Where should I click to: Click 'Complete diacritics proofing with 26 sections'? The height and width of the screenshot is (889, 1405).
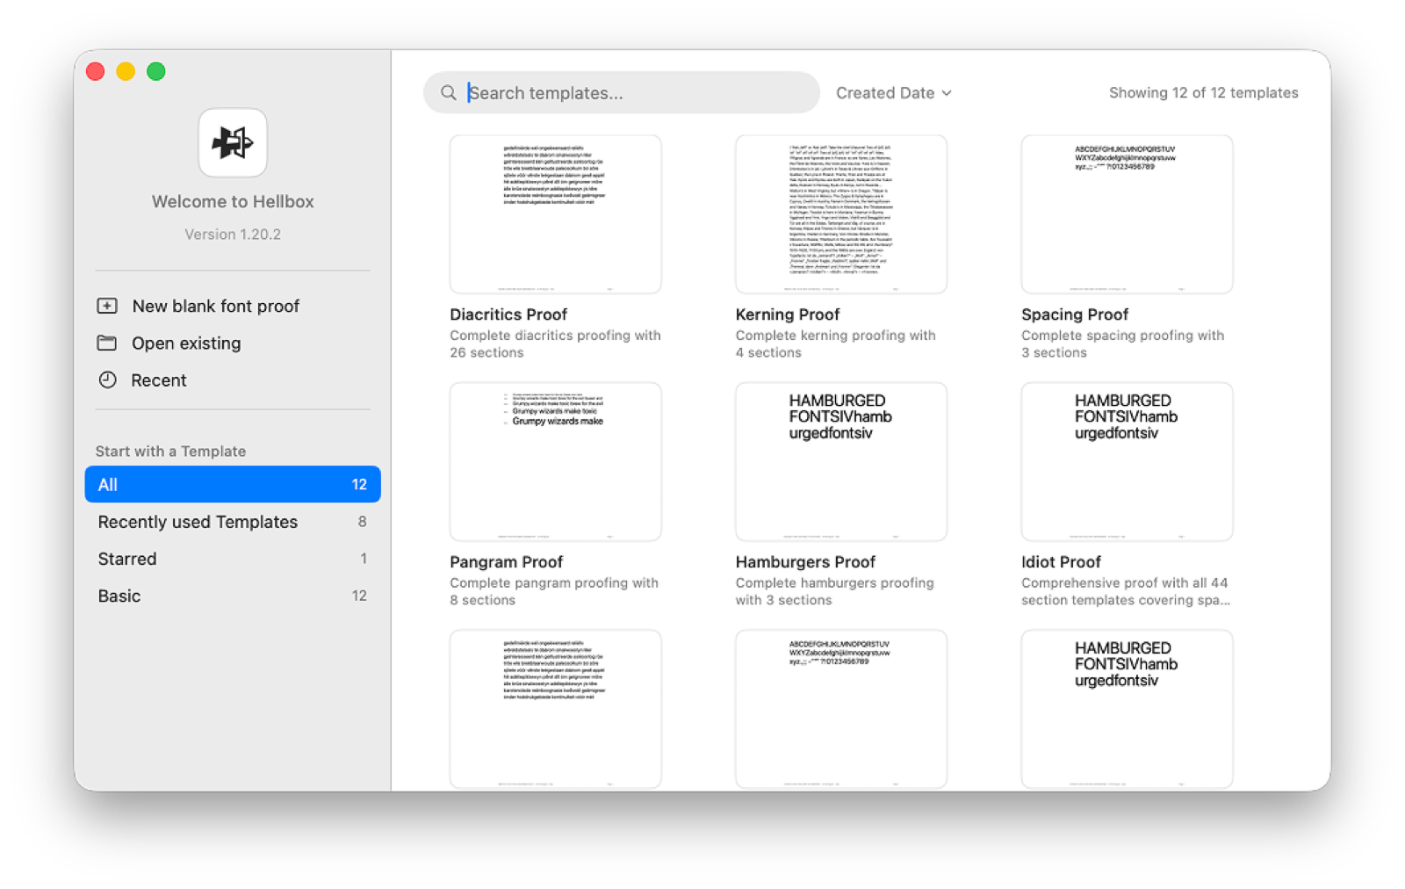point(555,343)
